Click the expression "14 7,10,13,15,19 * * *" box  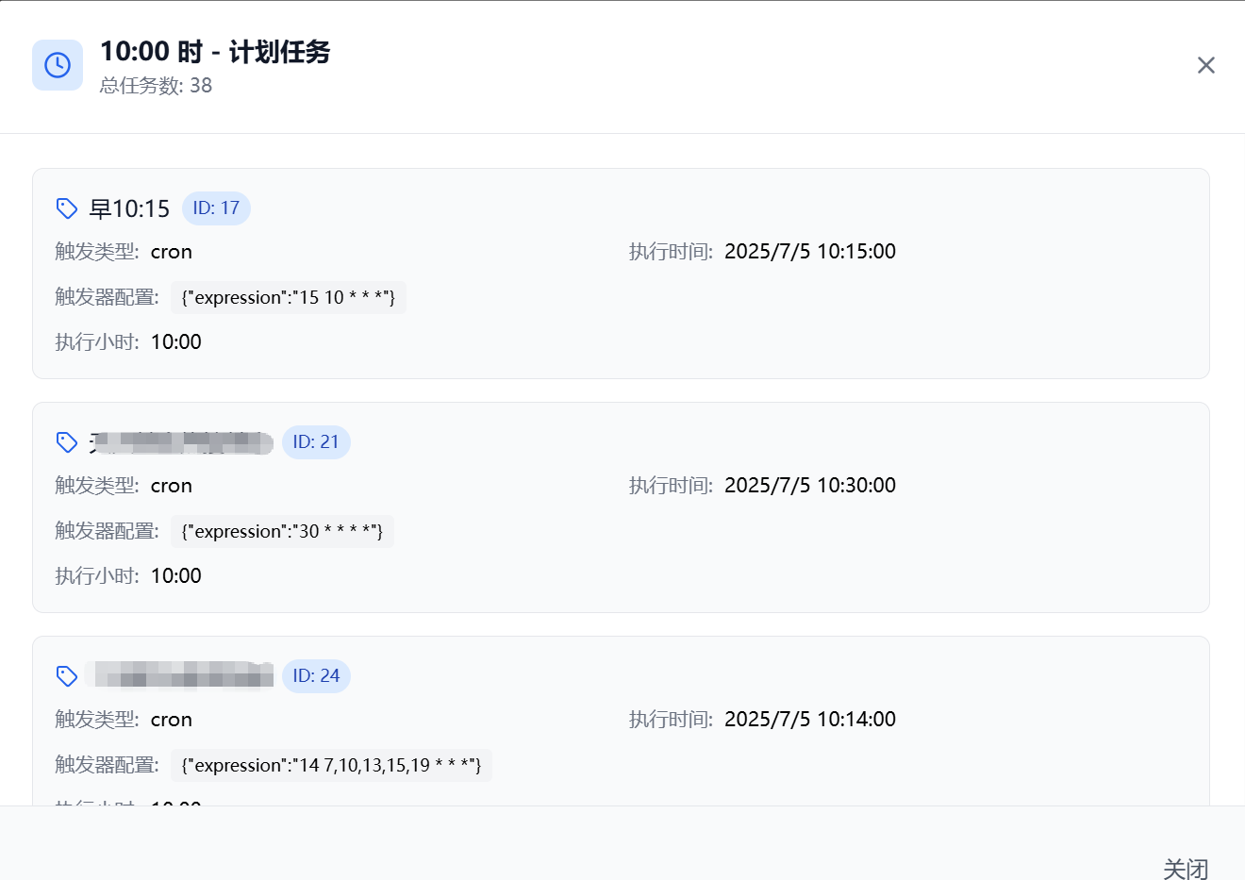[331, 766]
